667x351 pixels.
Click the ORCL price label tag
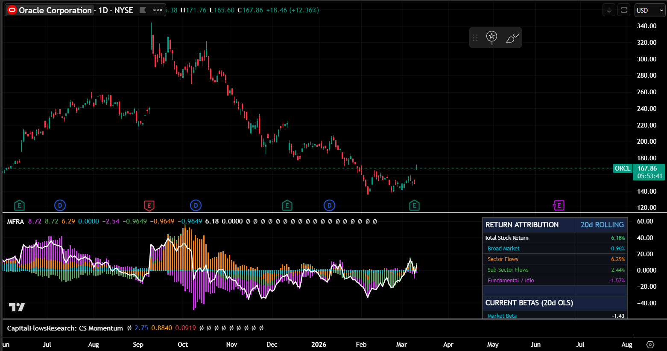tap(623, 168)
